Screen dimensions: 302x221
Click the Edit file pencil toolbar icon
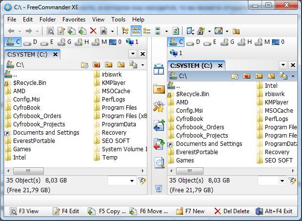click(x=61, y=31)
